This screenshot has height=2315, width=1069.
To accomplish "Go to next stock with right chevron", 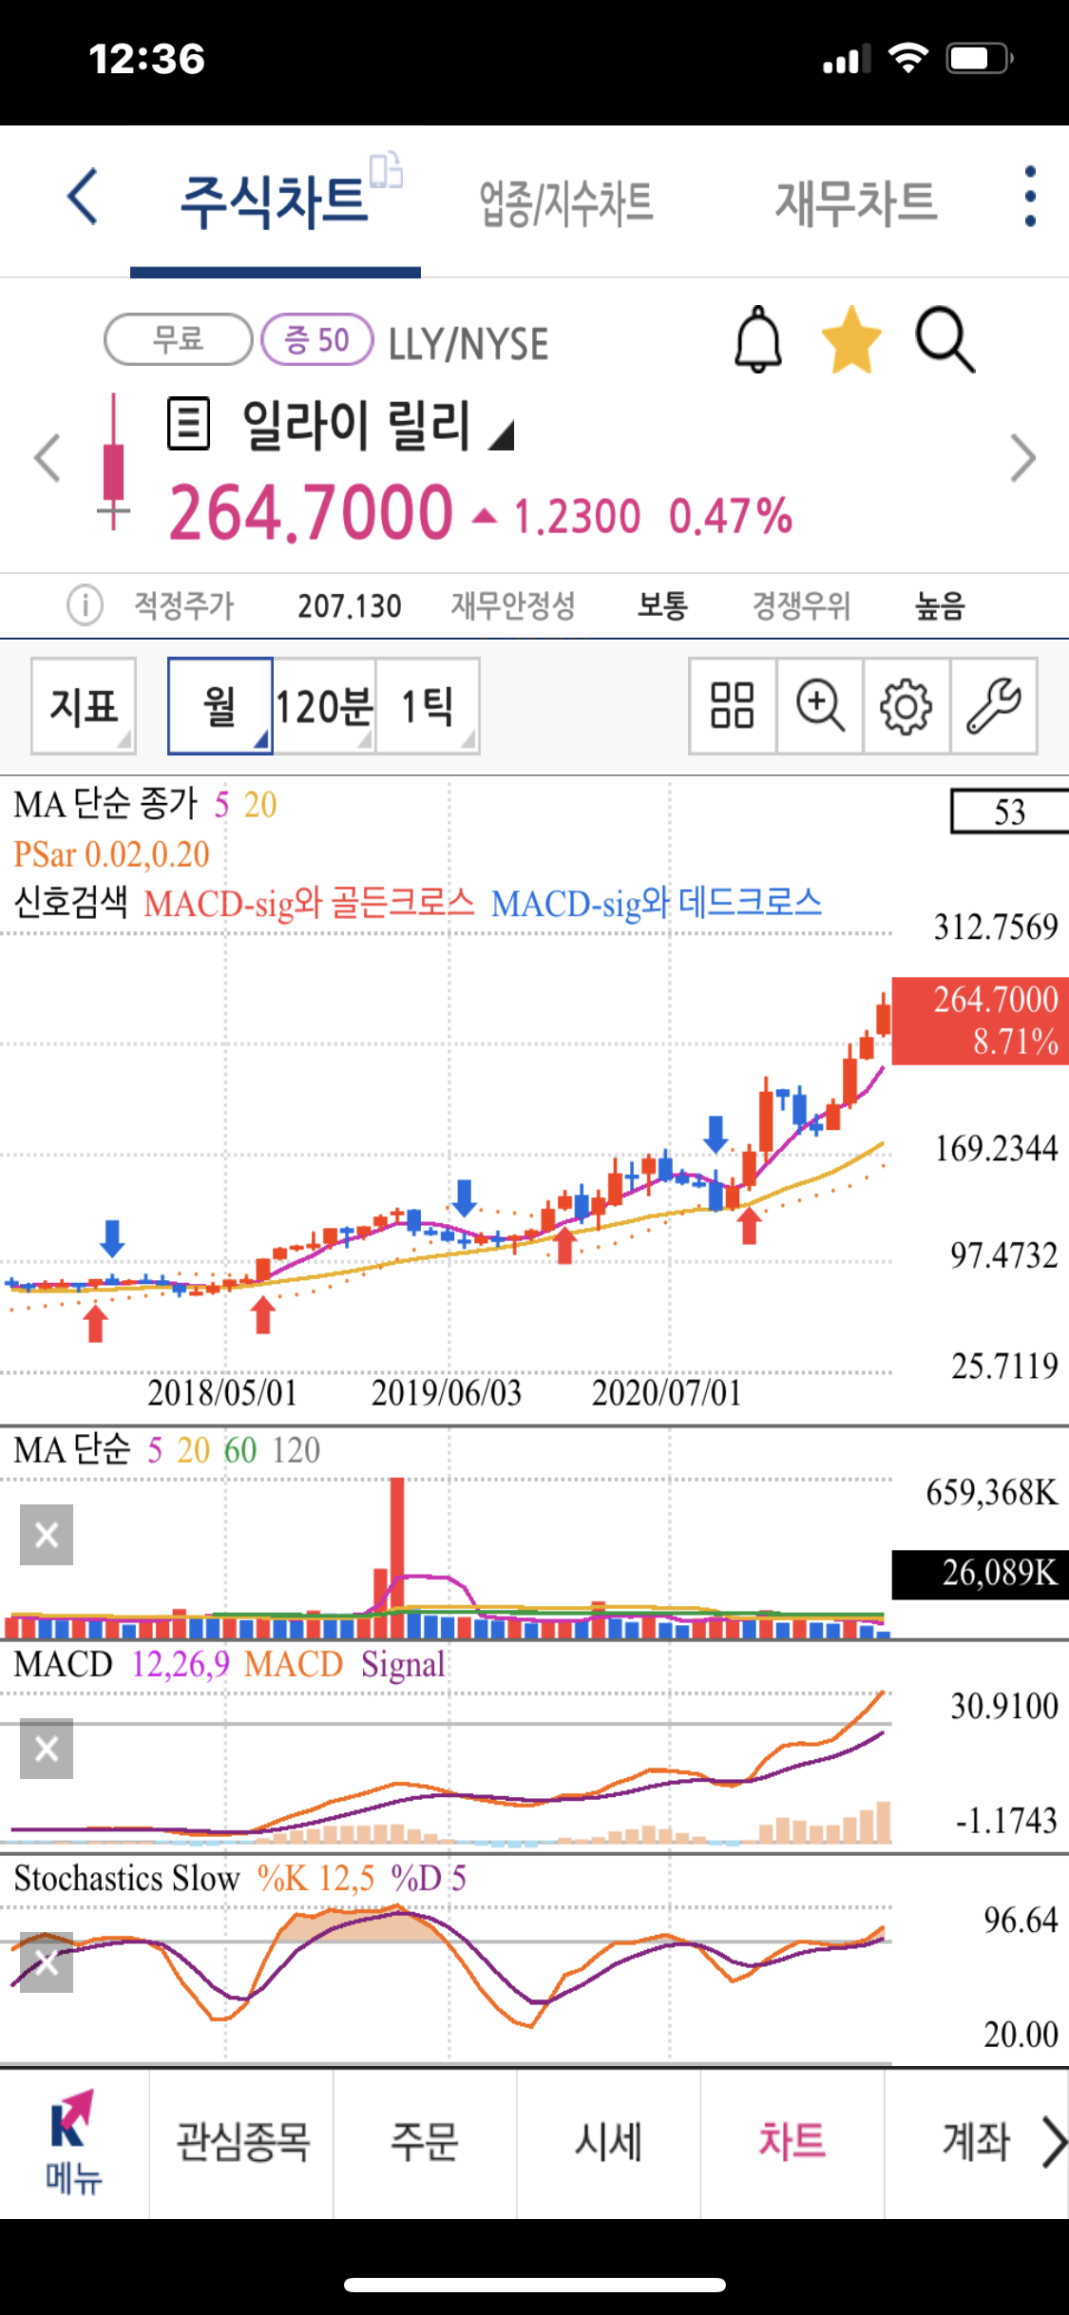I will pyautogui.click(x=1022, y=458).
